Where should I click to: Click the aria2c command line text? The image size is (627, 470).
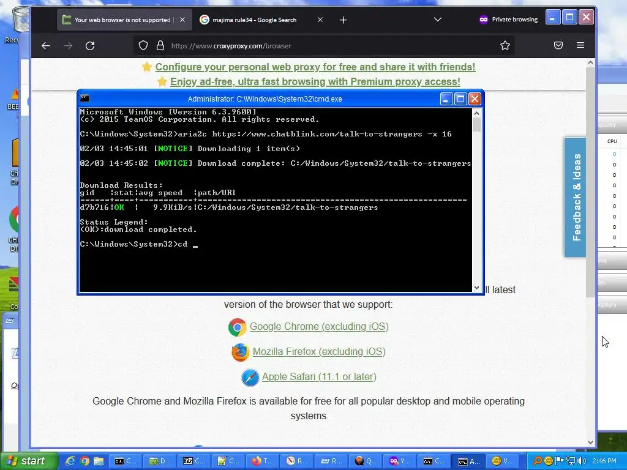tap(315, 134)
